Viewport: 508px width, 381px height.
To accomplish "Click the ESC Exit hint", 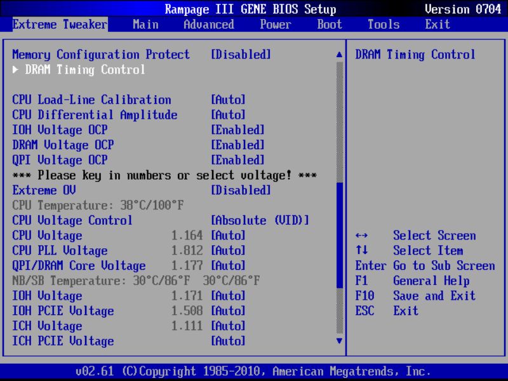I will tap(387, 311).
